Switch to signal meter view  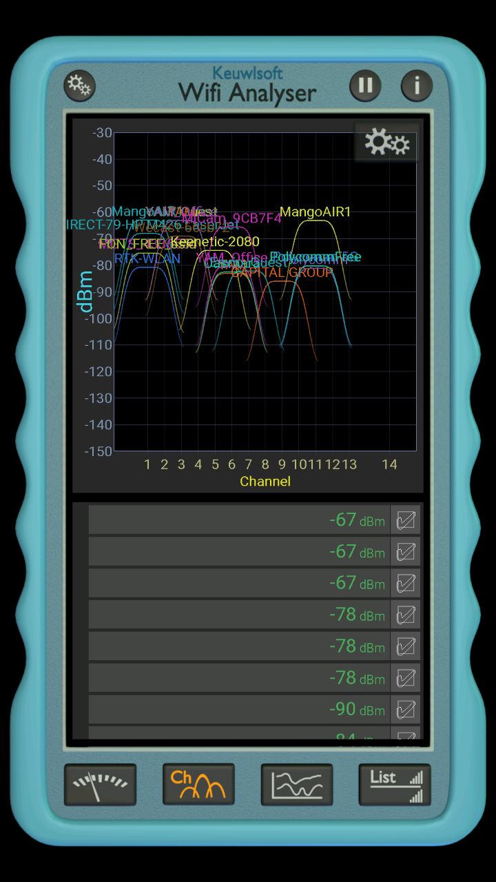(101, 785)
